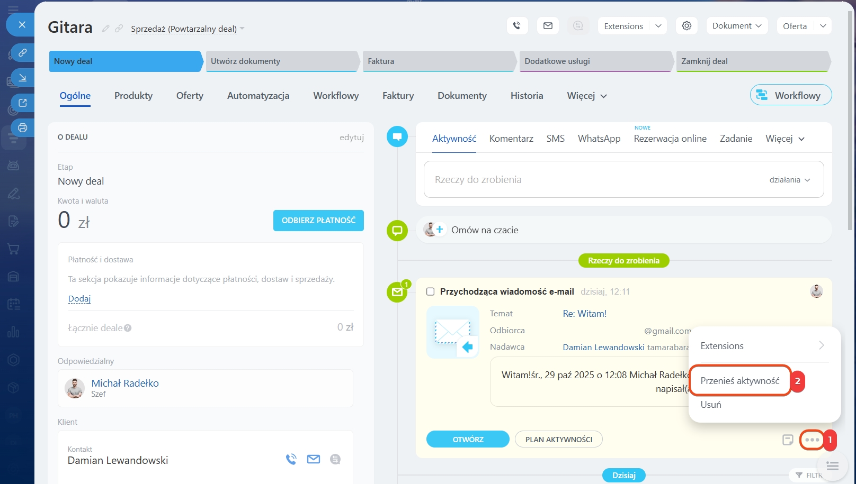Click the pencil icon beside Gitara title
The image size is (856, 484).
(106, 29)
